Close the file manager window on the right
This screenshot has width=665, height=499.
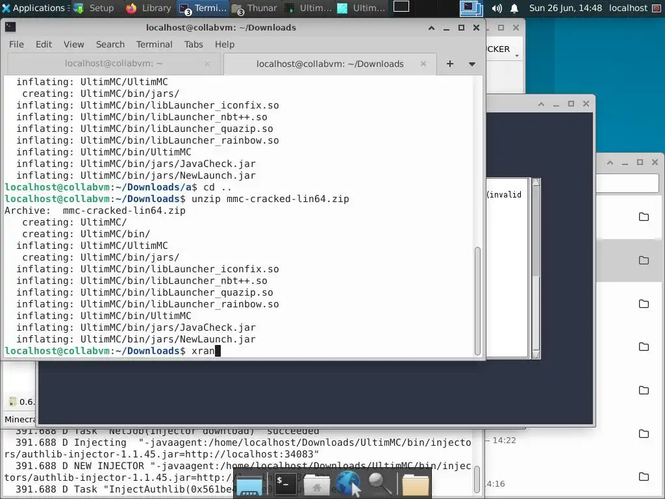click(x=655, y=162)
